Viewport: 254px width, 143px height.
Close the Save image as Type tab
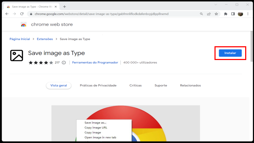pyautogui.click(x=56, y=7)
